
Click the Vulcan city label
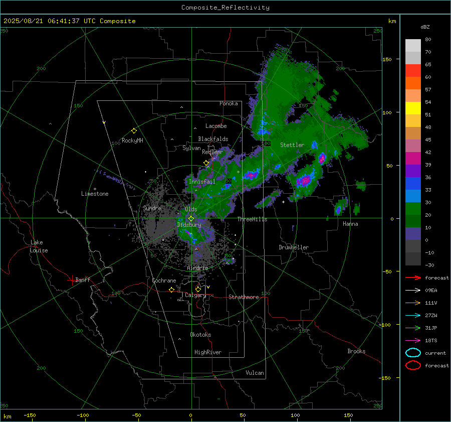255,373
